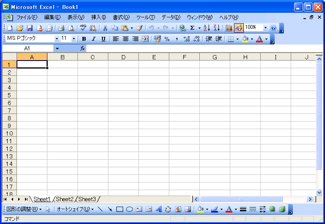Click the Decrease Decimal icon
Screen dimensions: 325x224
coord(196,39)
